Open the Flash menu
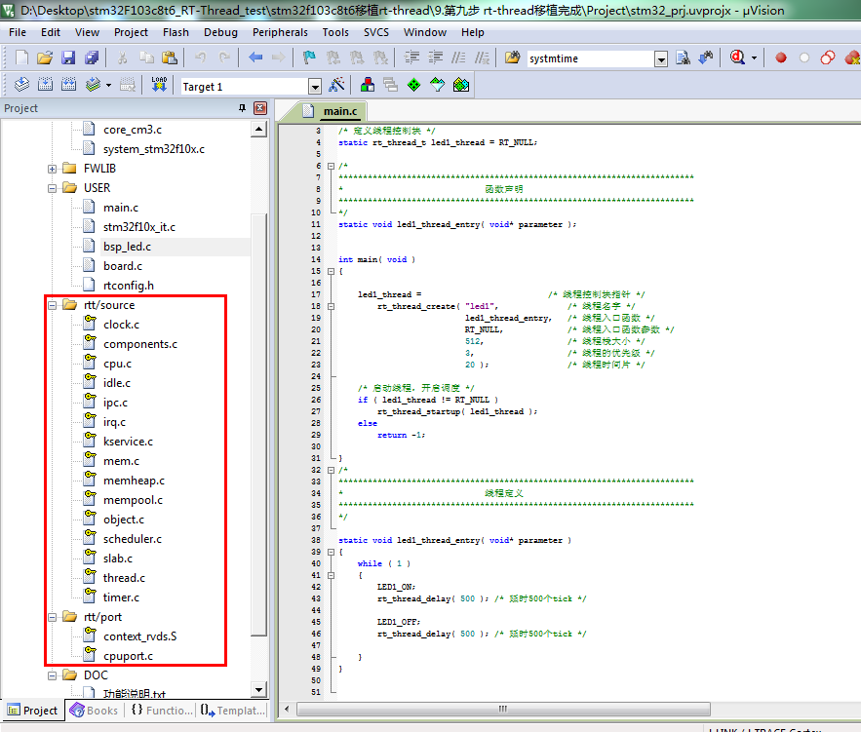Viewport: 861px width, 732px height. pyautogui.click(x=176, y=32)
